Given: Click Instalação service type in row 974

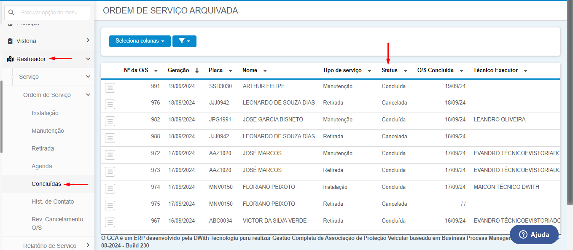Looking at the screenshot, I should pos(335,187).
